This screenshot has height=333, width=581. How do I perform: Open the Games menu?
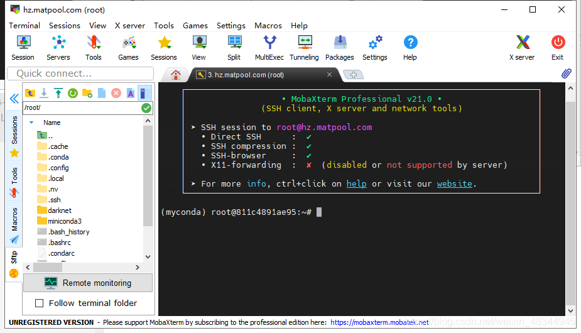coord(195,26)
